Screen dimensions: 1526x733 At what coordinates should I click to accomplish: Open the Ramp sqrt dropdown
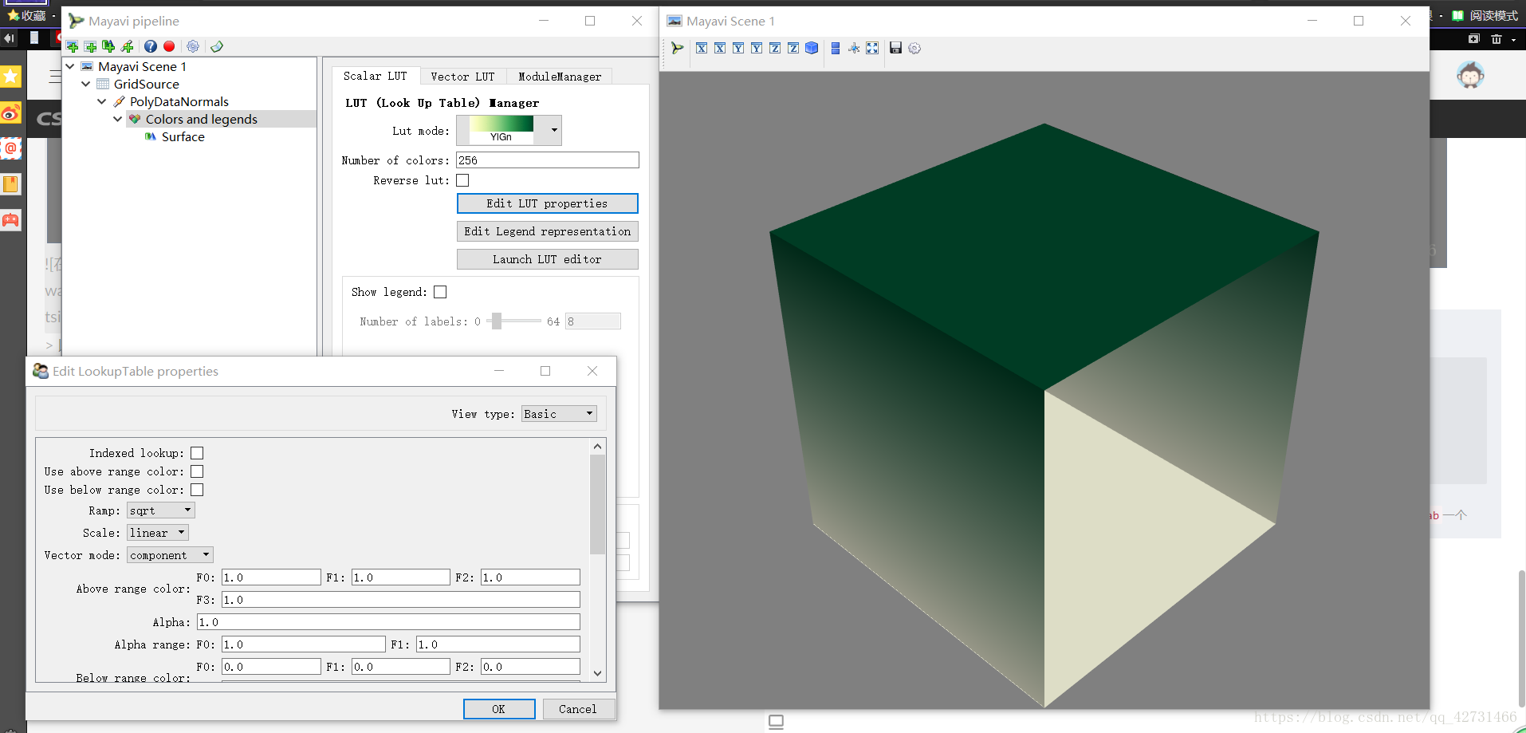[160, 510]
